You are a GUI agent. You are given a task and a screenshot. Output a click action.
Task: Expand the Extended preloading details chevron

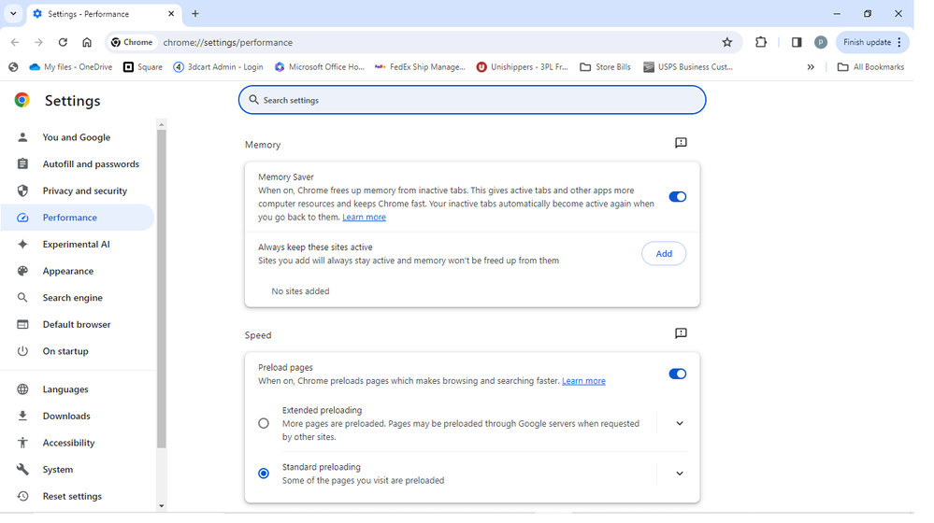680,423
